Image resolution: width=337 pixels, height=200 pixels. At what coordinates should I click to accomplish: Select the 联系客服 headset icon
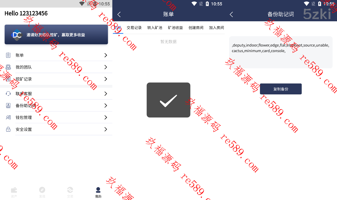click(8, 94)
